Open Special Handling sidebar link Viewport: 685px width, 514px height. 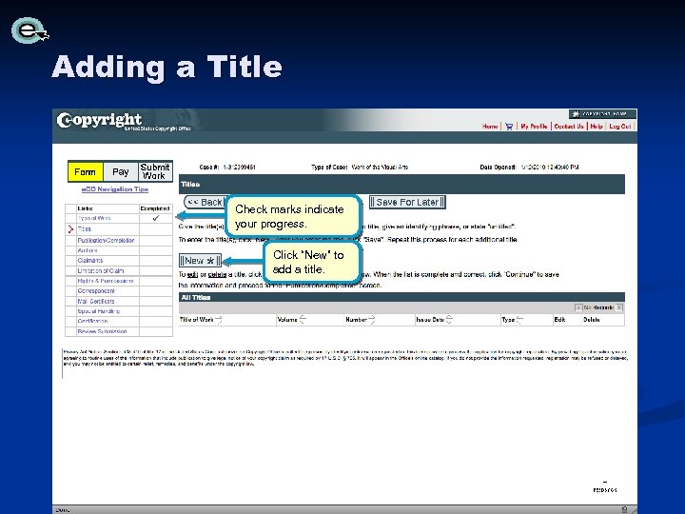(98, 311)
